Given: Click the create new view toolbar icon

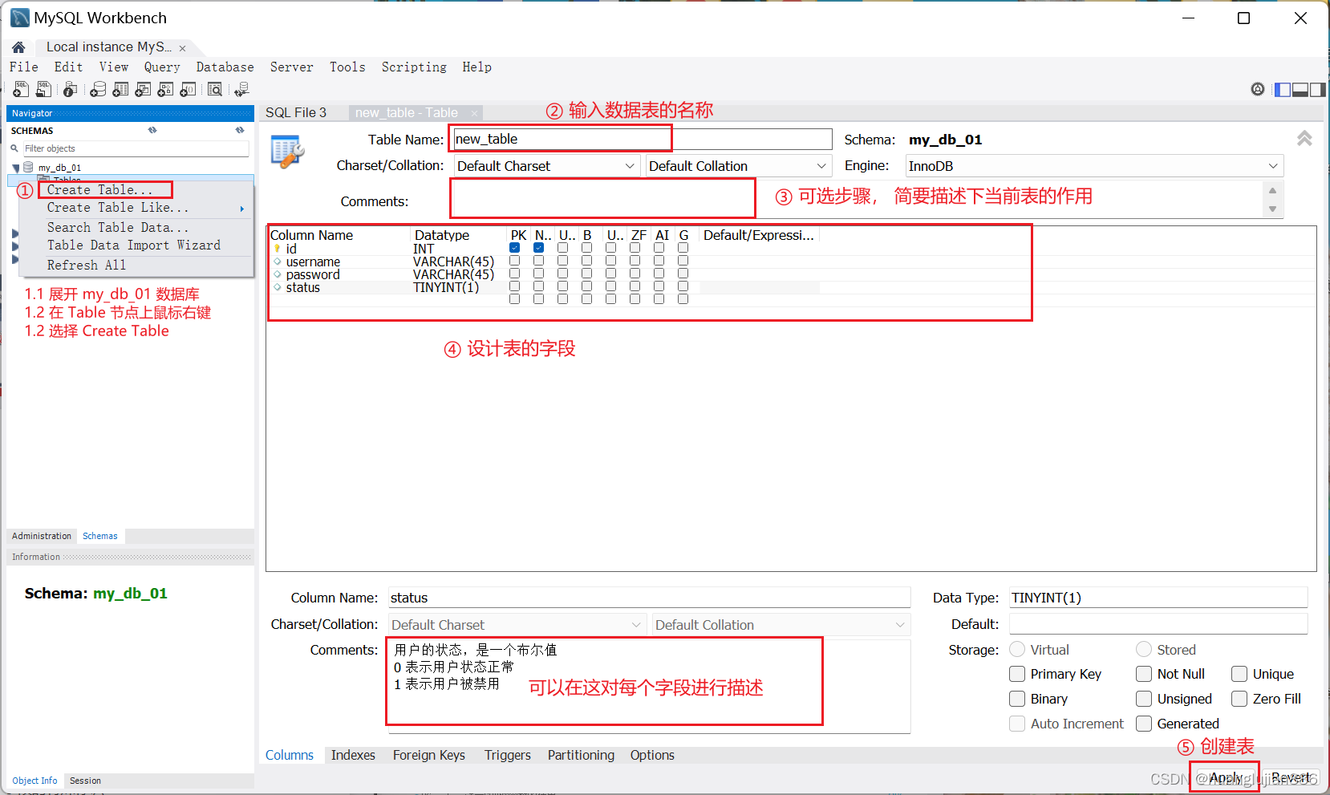Looking at the screenshot, I should [x=143, y=89].
